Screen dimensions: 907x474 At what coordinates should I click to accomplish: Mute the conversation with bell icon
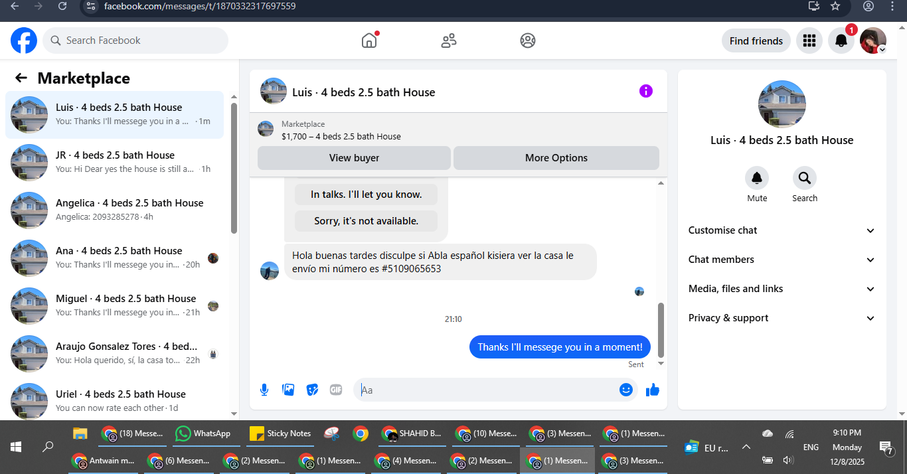(757, 178)
